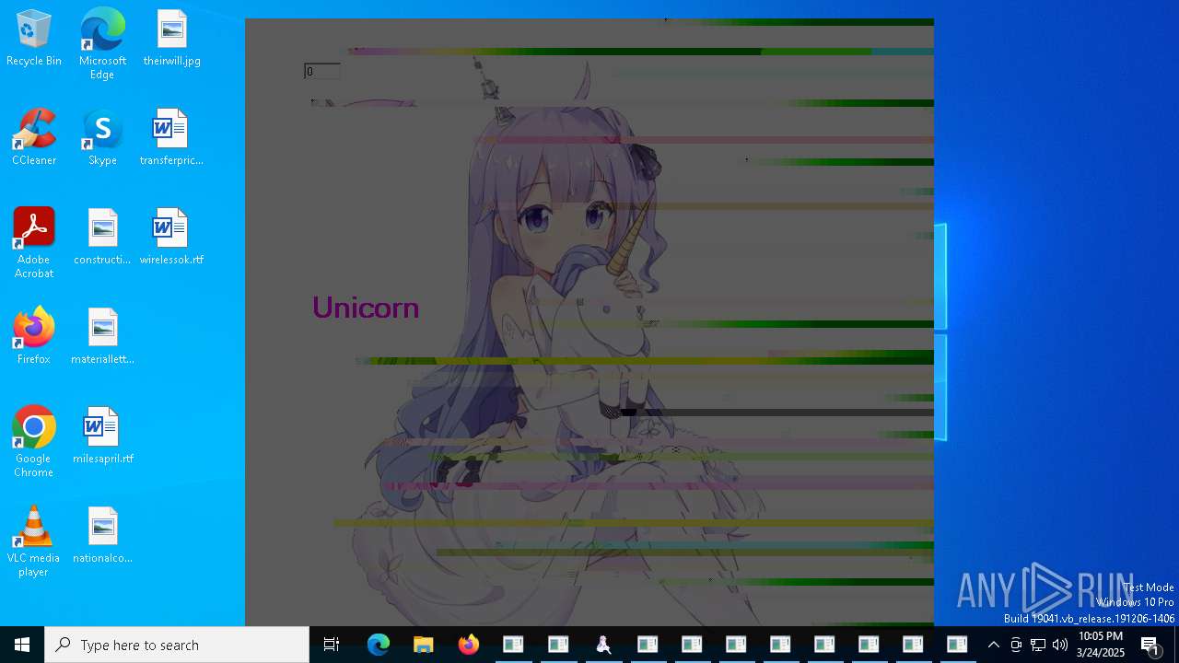Open the Windows Start menu
The image size is (1179, 663).
click(x=22, y=645)
